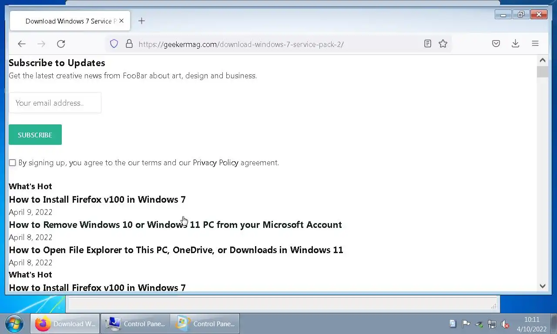
Task: Minimize the Firefox window
Action: [x=503, y=15]
